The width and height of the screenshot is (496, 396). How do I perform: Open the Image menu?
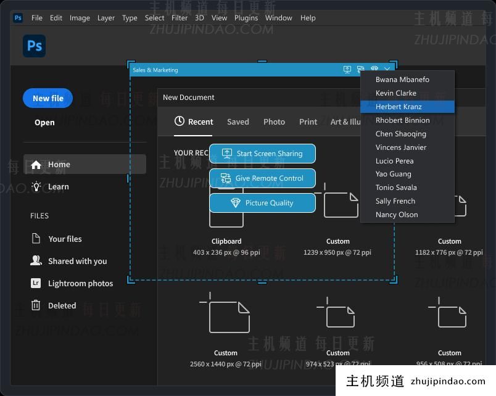(x=80, y=18)
